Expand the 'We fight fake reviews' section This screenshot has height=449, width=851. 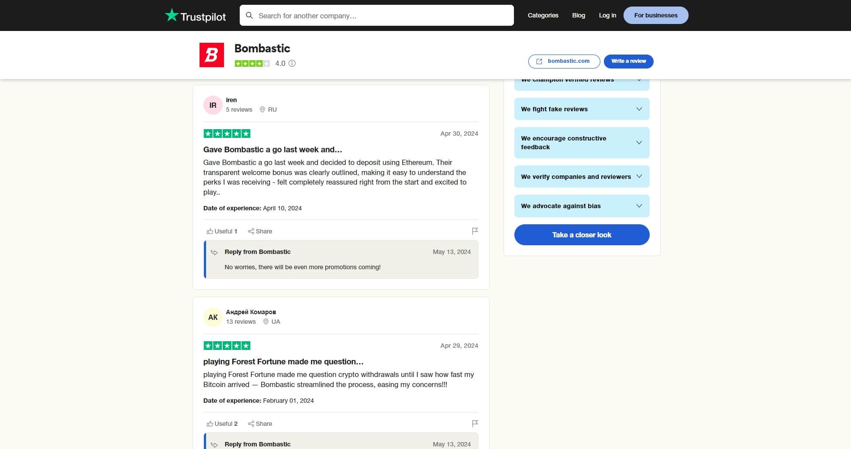coord(582,109)
